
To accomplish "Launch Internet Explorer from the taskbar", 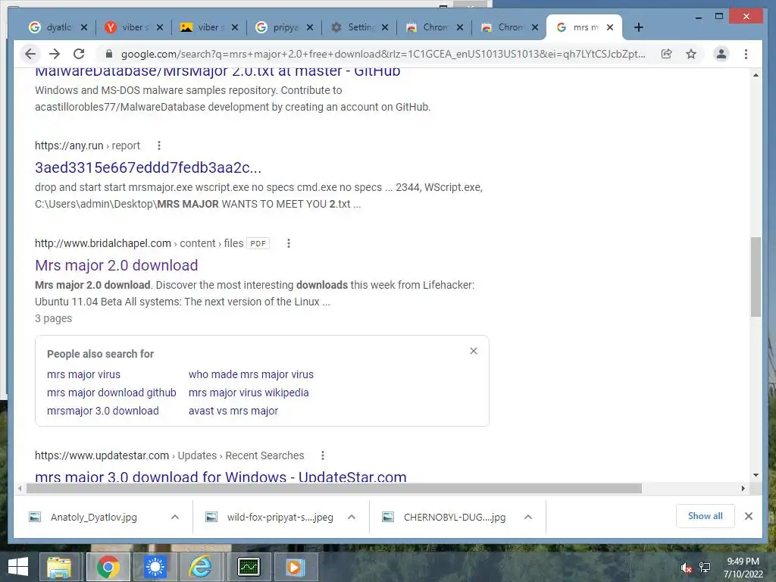I will [x=200, y=567].
